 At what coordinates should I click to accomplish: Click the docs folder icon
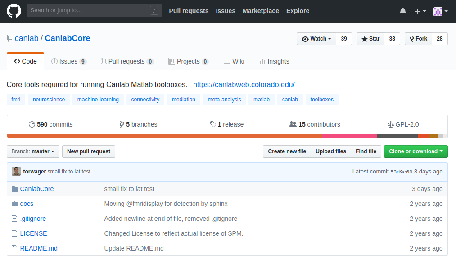click(x=15, y=204)
